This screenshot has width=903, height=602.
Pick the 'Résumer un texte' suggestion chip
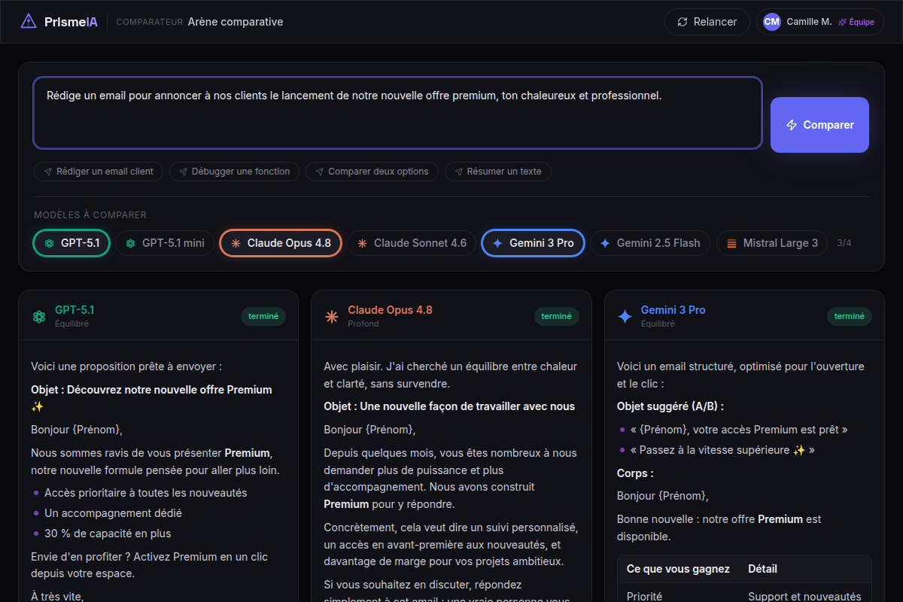click(x=497, y=172)
